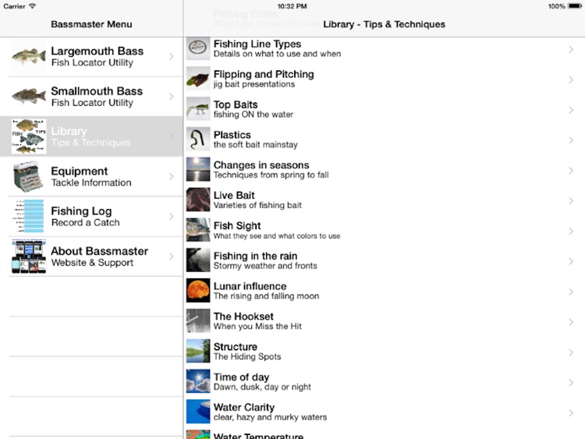
Task: Tap Library - Tips & Techniques header title
Action: pos(385,24)
